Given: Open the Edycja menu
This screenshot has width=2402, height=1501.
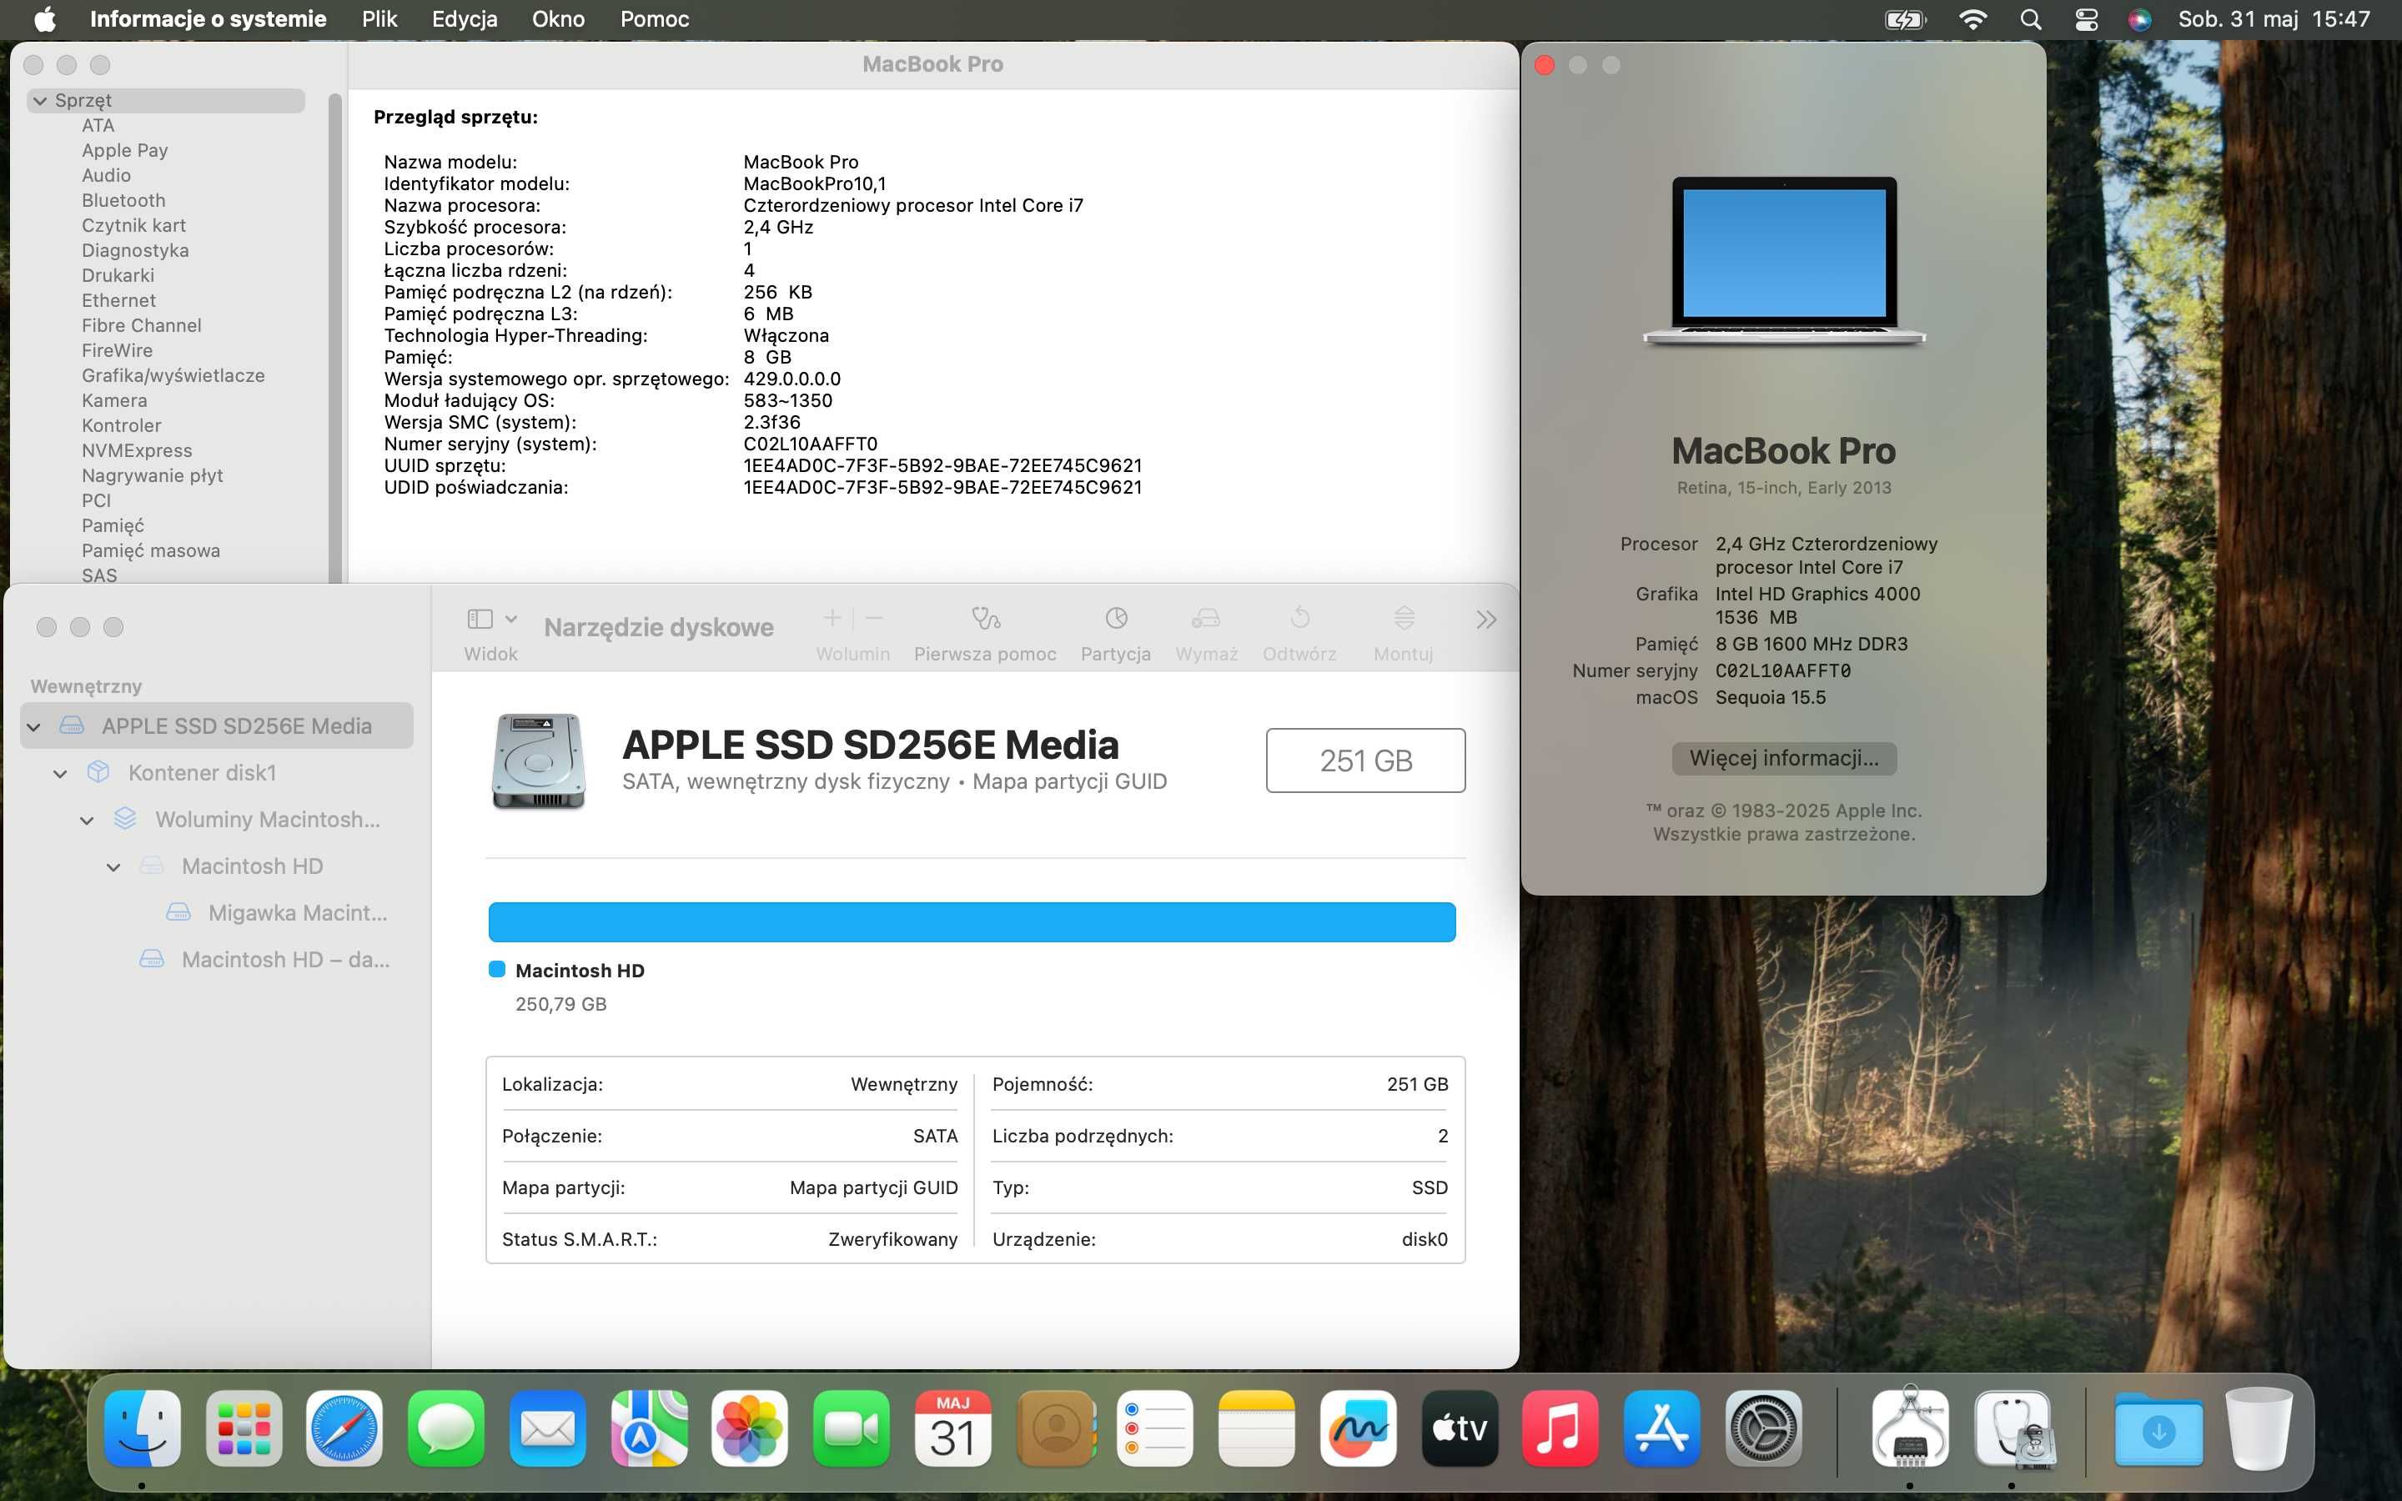Looking at the screenshot, I should coord(465,19).
